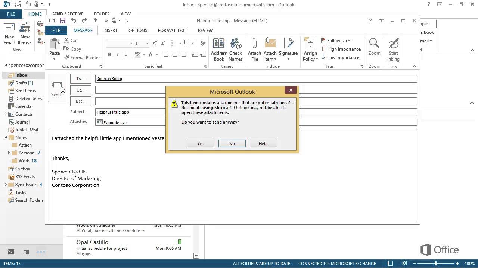Open the FILE tab in message window

click(x=56, y=30)
